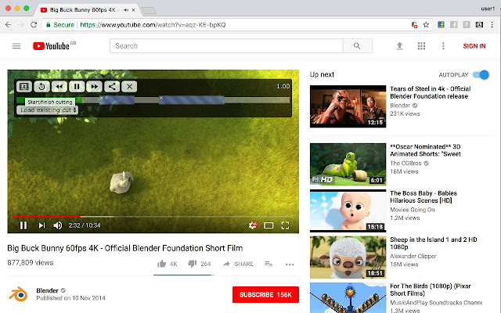The width and height of the screenshot is (501, 313).
Task: Open the YouTube guide hamburger menu
Action: pos(16,46)
